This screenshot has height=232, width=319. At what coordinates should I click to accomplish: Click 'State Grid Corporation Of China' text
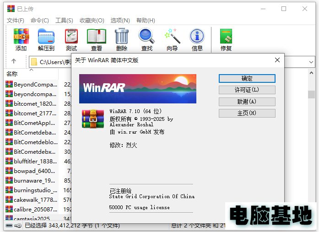(x=152, y=196)
